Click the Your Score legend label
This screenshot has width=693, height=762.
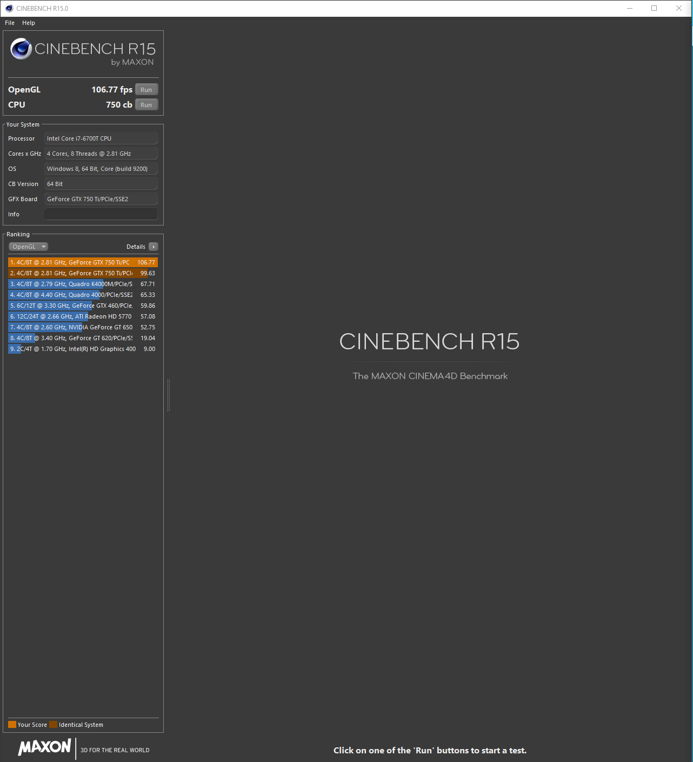click(x=32, y=725)
